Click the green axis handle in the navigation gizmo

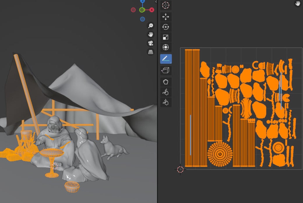(x=142, y=10)
